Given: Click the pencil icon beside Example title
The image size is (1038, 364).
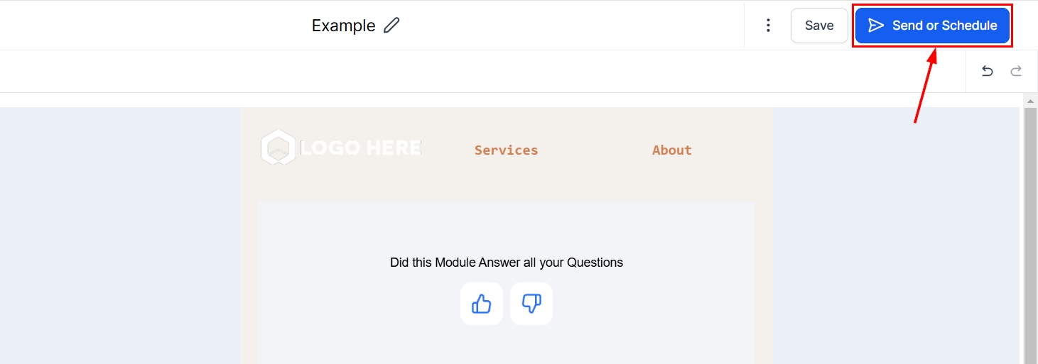Looking at the screenshot, I should (x=391, y=26).
